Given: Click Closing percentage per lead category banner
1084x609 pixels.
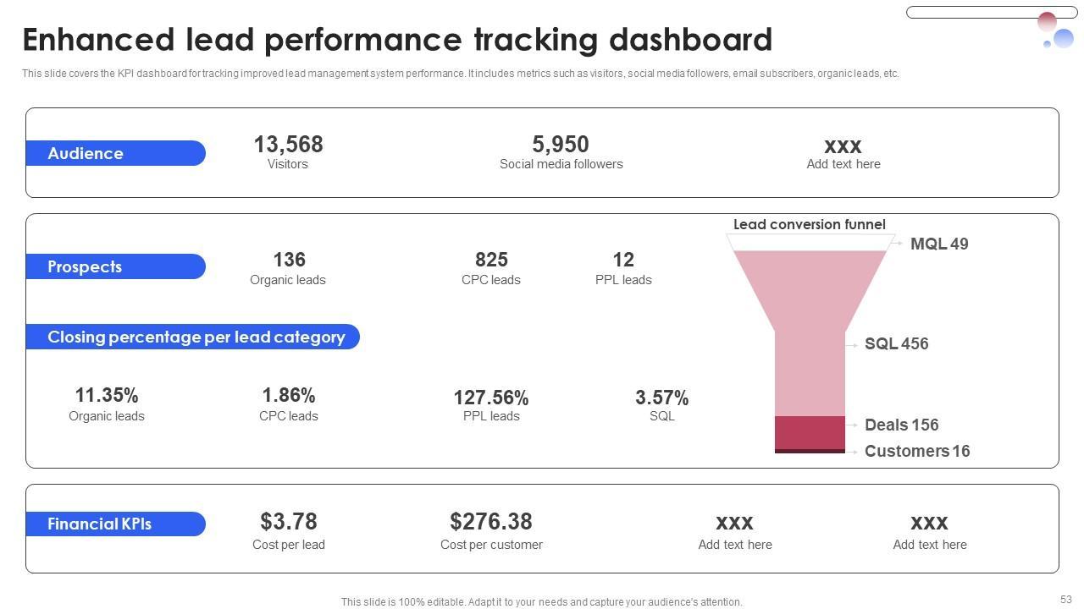Looking at the screenshot, I should [x=192, y=337].
